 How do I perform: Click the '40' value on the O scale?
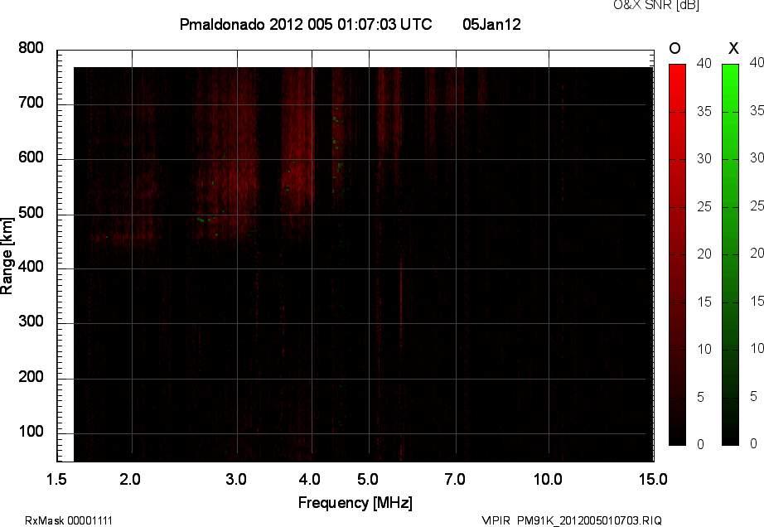(704, 63)
